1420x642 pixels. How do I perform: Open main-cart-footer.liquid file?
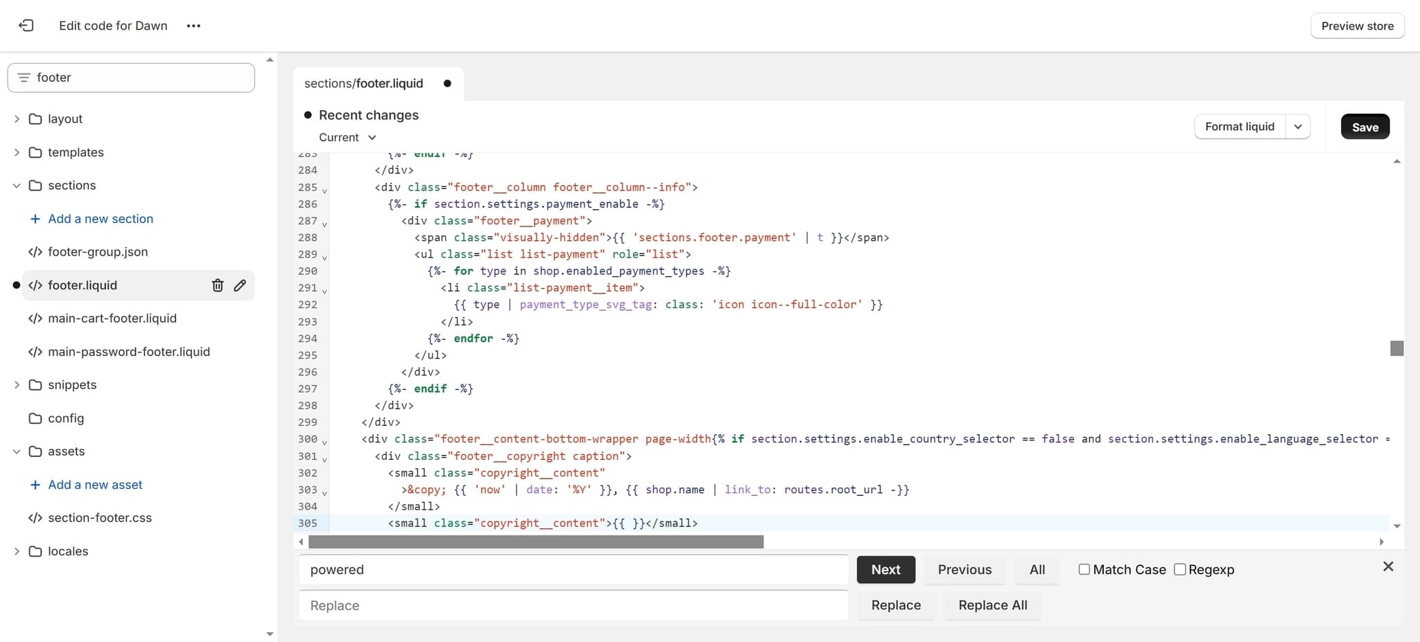(112, 319)
